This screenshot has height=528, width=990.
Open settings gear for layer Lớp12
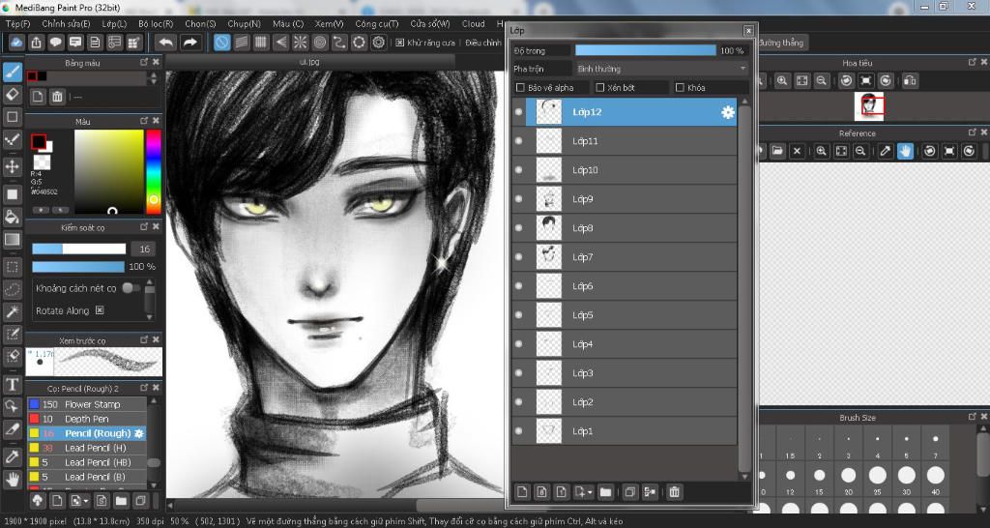(728, 112)
